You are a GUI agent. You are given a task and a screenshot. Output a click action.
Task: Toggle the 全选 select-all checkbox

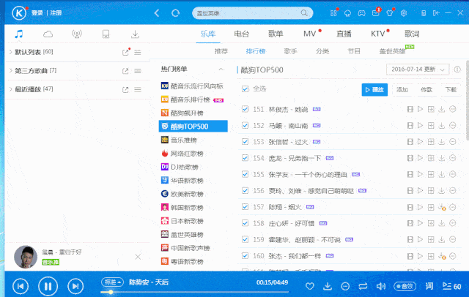pos(245,89)
